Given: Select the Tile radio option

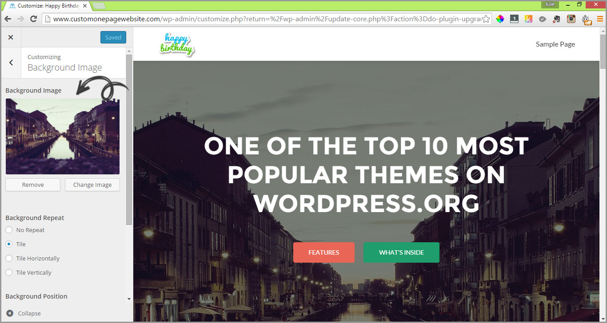Looking at the screenshot, I should tap(9, 244).
